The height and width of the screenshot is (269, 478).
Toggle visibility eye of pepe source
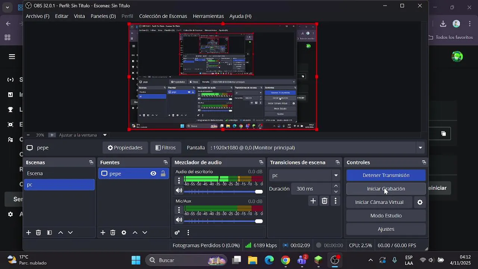pyautogui.click(x=153, y=173)
